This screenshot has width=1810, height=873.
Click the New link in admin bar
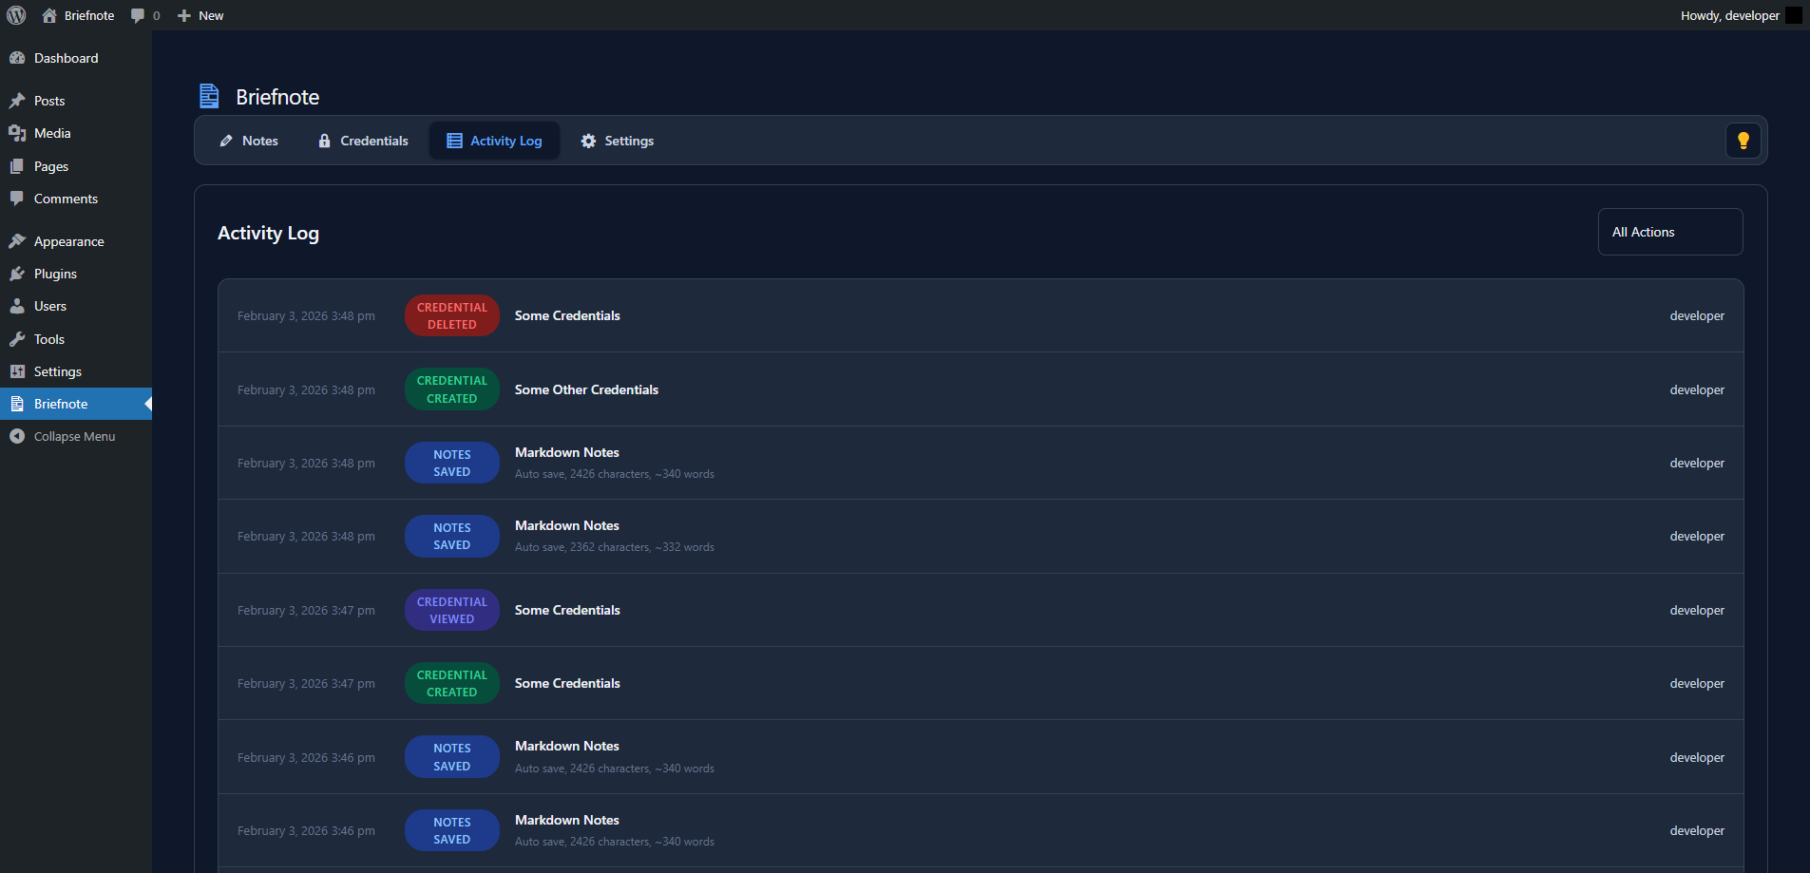tap(211, 16)
